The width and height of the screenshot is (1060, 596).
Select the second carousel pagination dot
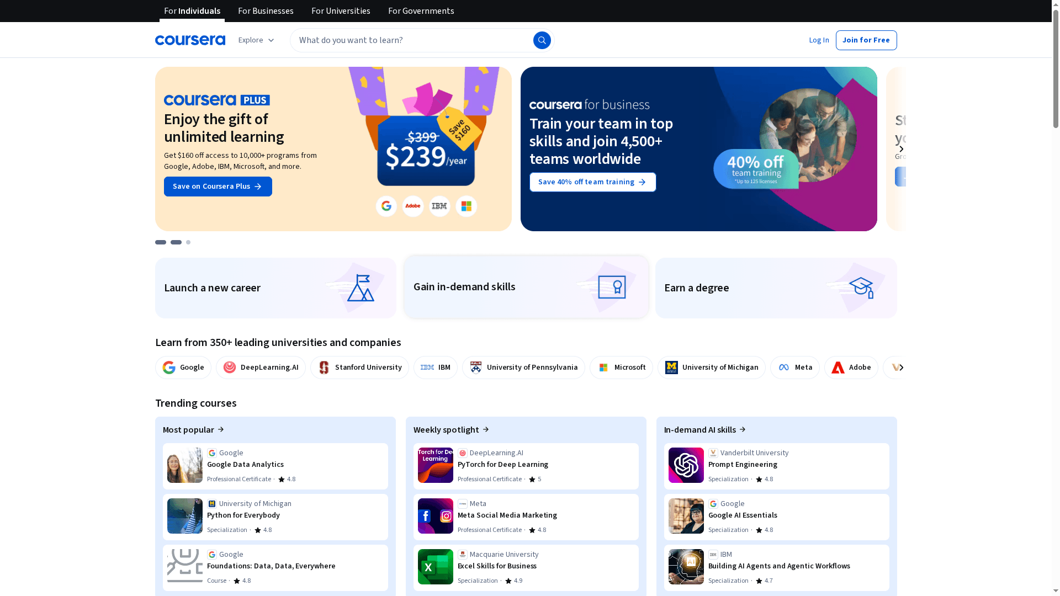point(176,242)
